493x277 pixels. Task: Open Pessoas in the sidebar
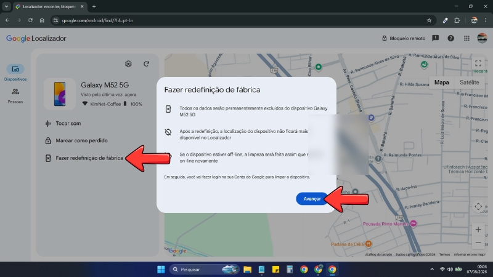(x=15, y=96)
